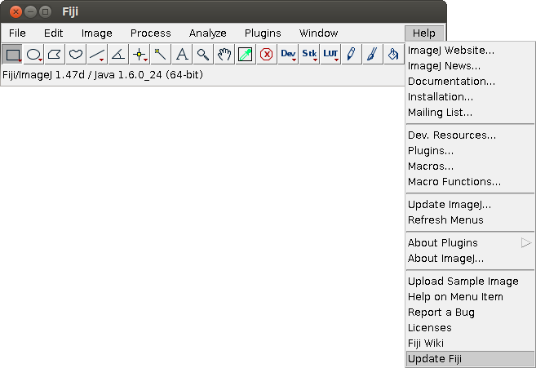The height and width of the screenshot is (368, 536).
Task: Open the Window menu
Action: [x=319, y=33]
